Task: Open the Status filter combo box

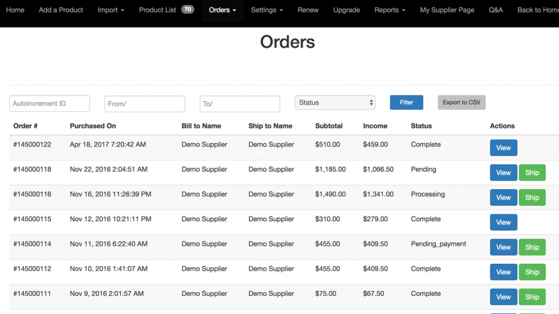Action: (335, 102)
